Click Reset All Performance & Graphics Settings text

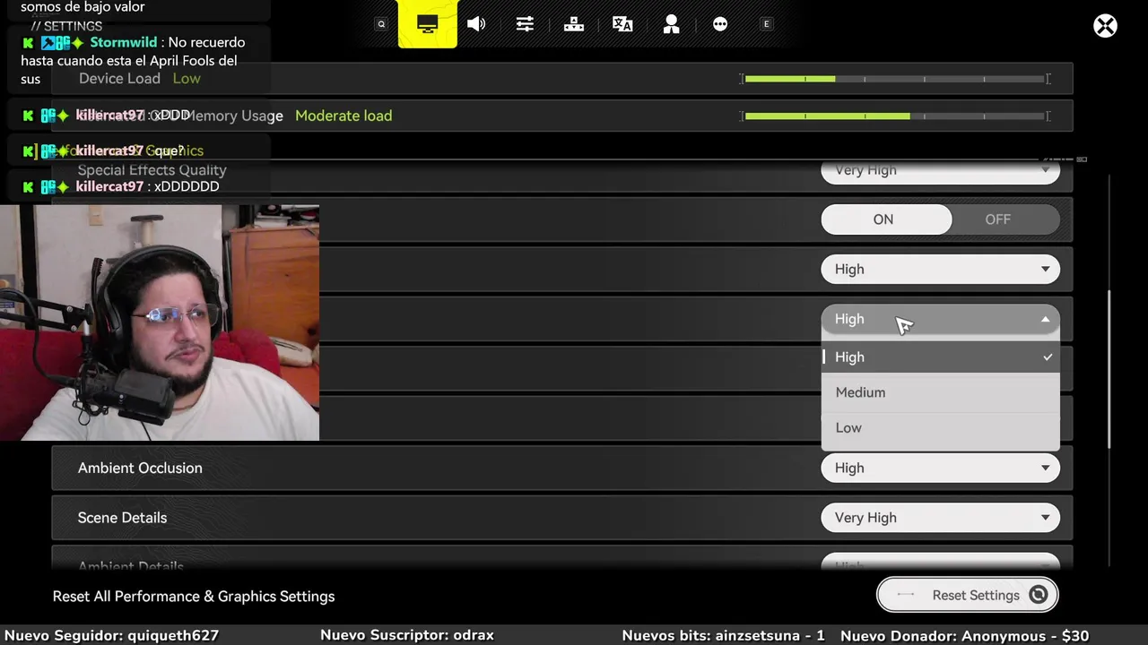[x=194, y=597]
